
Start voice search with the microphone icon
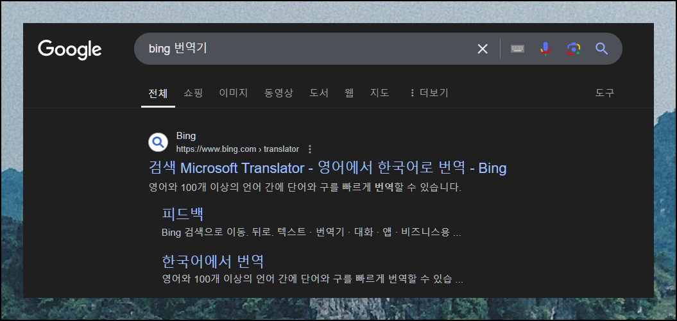[545, 49]
